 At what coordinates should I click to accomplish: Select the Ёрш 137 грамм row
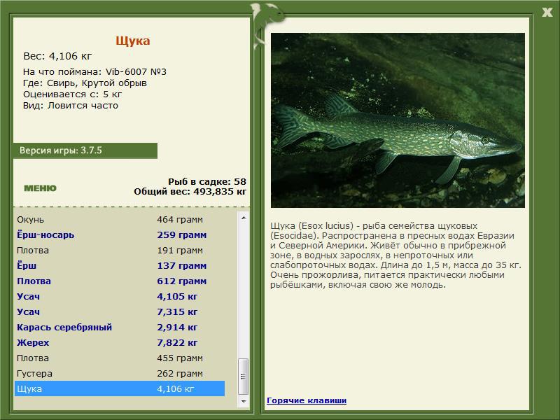(x=120, y=265)
